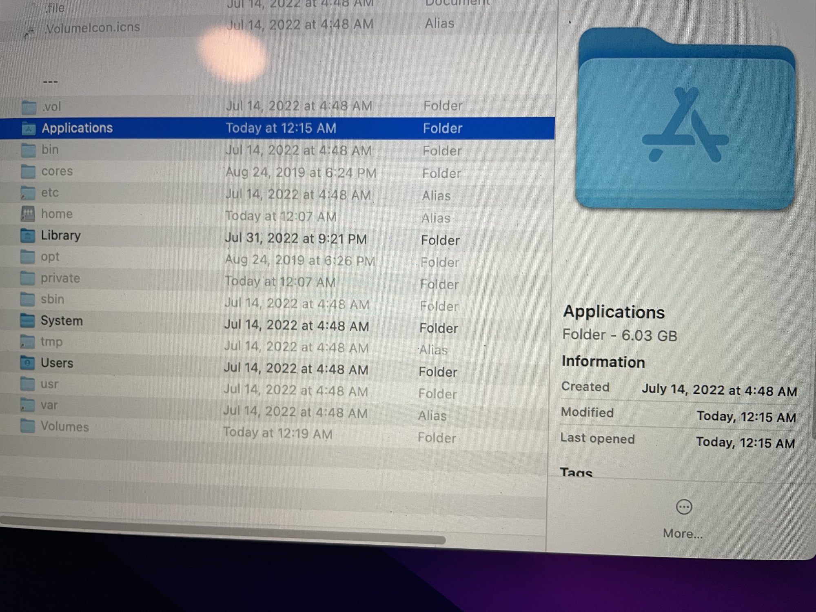Select the .vol folder row
Image resolution: width=816 pixels, height=612 pixels.
pos(51,107)
